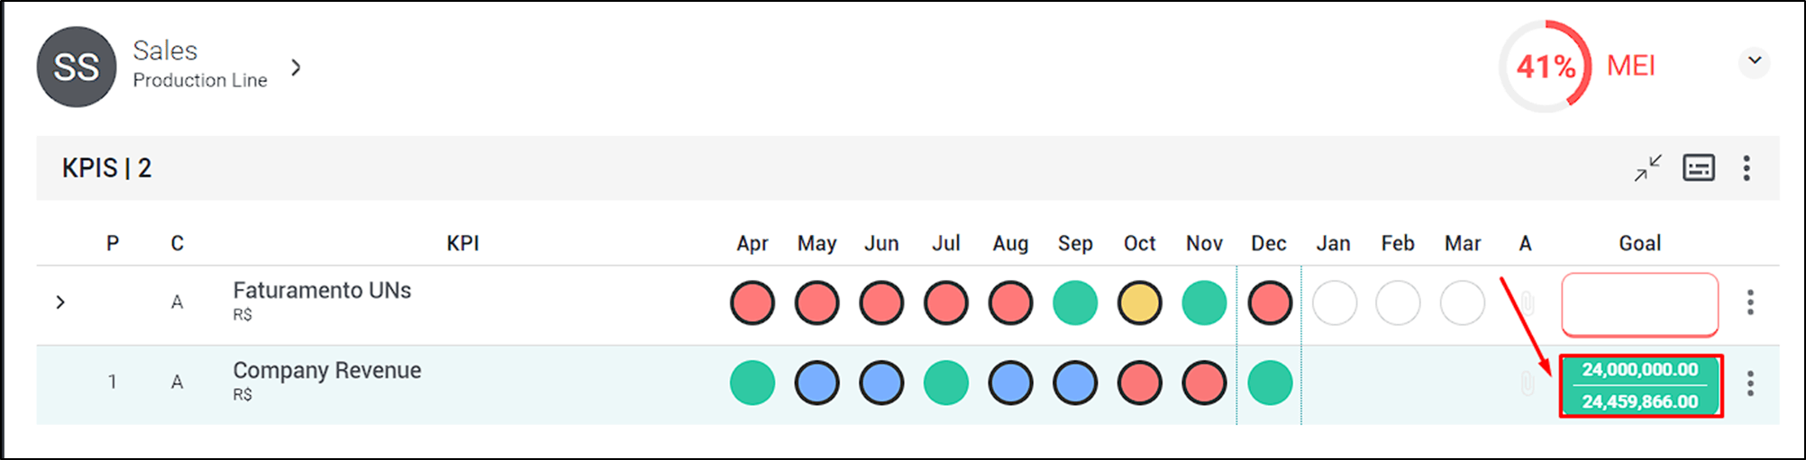Viewport: 1806px width, 460px height.
Task: Open the Company Revenue KPI name
Action: pyautogui.click(x=327, y=370)
